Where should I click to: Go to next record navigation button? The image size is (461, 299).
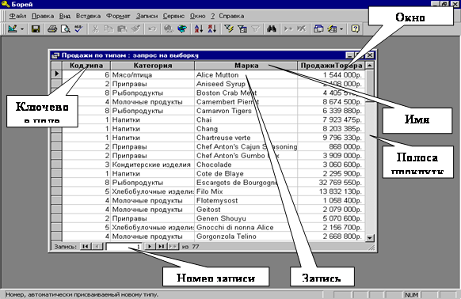[x=150, y=247]
